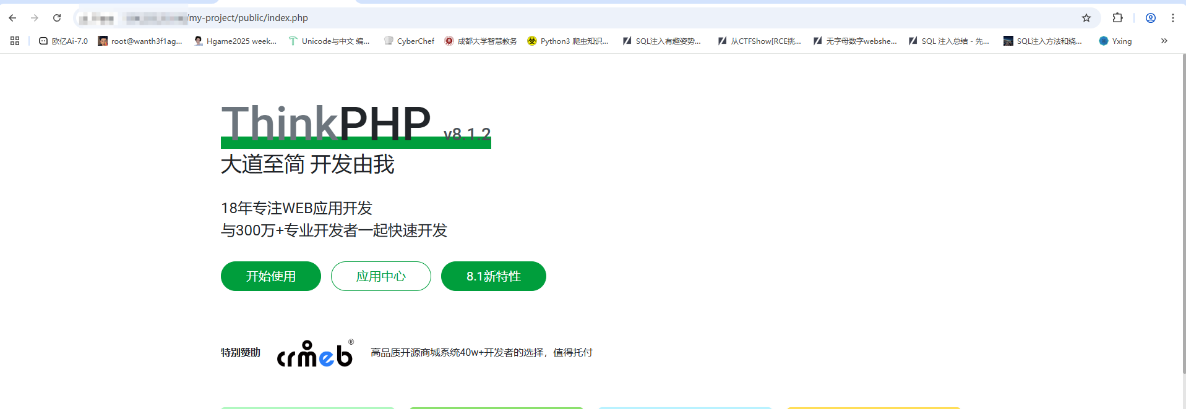Open the Python3 爬虫知识 bookmark
The width and height of the screenshot is (1186, 409).
[x=568, y=41]
